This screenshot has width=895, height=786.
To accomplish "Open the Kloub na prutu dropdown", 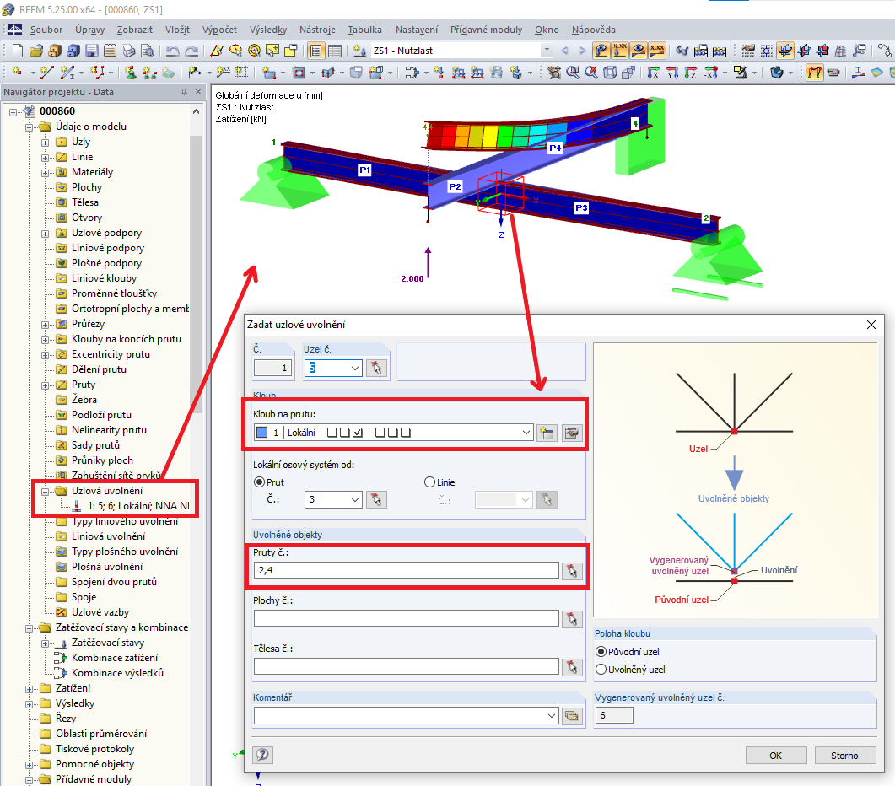I will point(526,433).
